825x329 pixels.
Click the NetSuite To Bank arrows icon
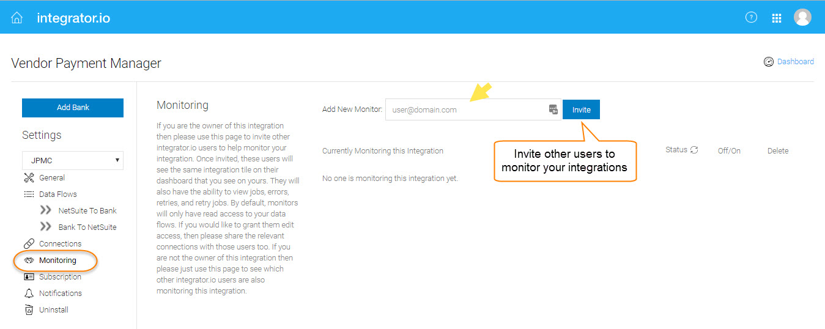click(46, 210)
